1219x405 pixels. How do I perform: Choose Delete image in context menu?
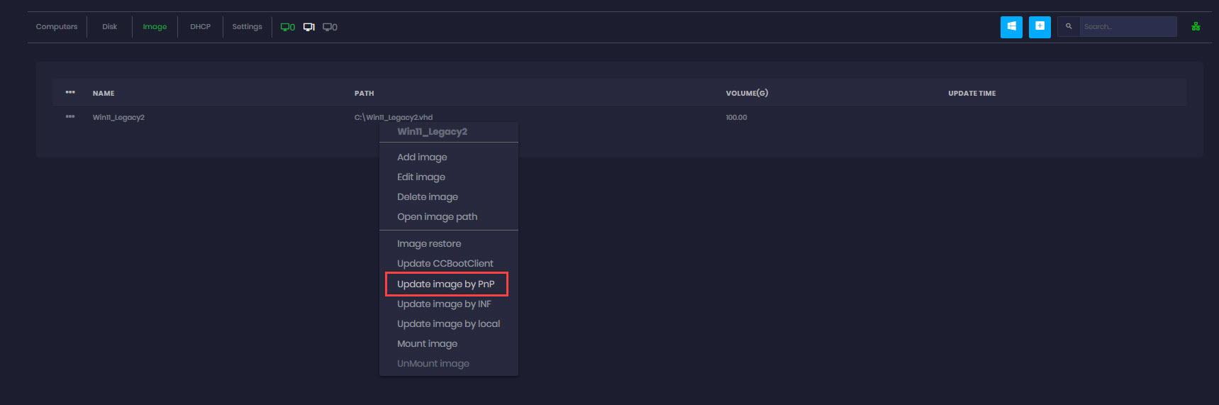tap(428, 197)
